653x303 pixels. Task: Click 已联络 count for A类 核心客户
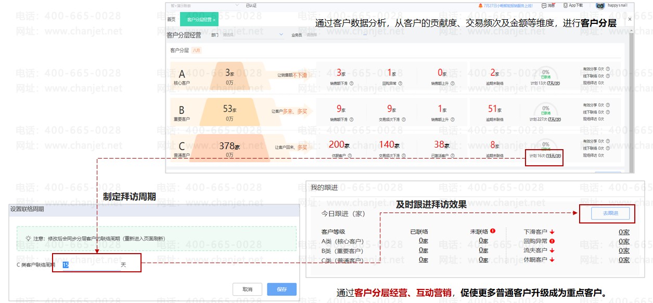coord(424,241)
